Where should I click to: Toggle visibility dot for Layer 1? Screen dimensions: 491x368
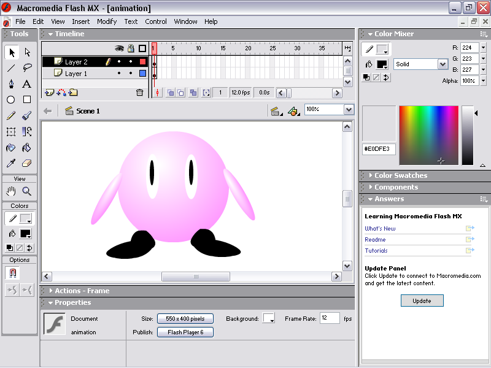[x=119, y=74]
